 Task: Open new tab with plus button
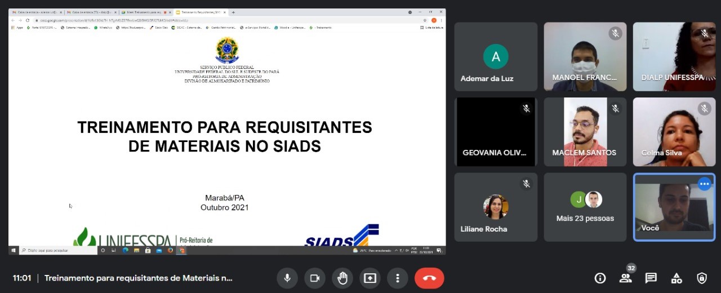pos(233,12)
